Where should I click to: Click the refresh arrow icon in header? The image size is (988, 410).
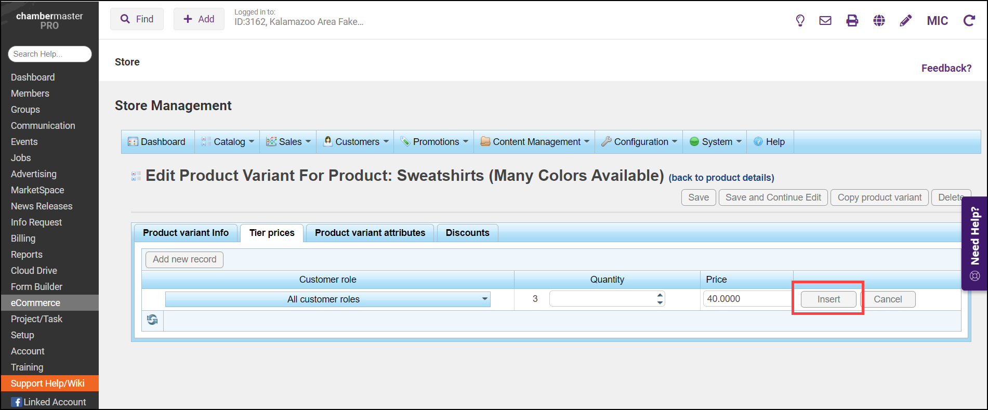coord(969,21)
